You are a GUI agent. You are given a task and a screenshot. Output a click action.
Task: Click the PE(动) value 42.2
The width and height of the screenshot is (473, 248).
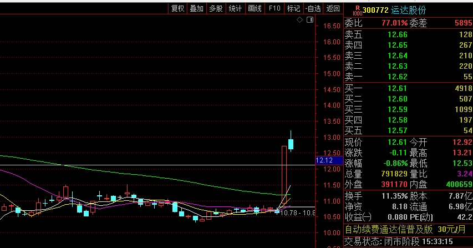(x=465, y=217)
